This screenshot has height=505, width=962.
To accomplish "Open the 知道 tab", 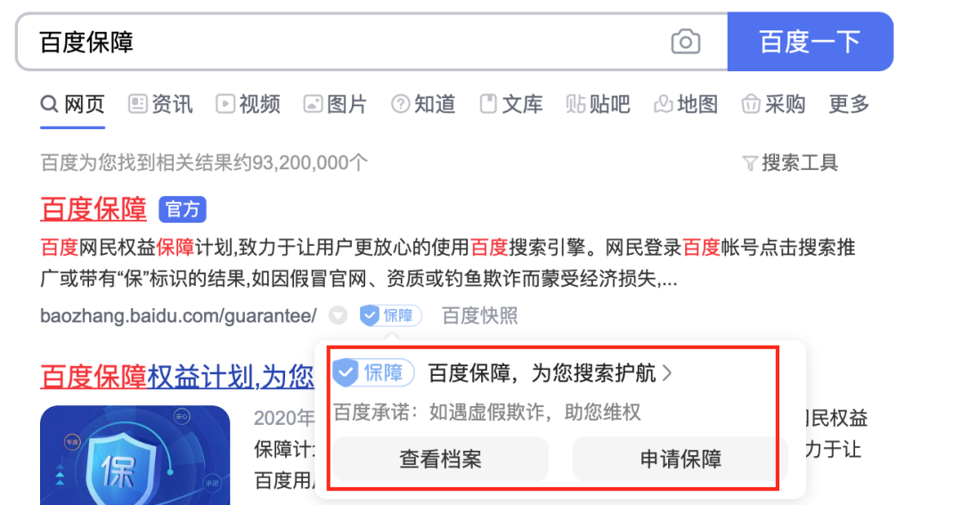I will pyautogui.click(x=423, y=104).
